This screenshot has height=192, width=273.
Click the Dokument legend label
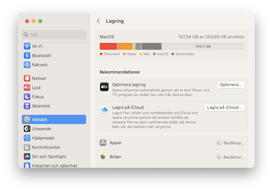coord(112,54)
